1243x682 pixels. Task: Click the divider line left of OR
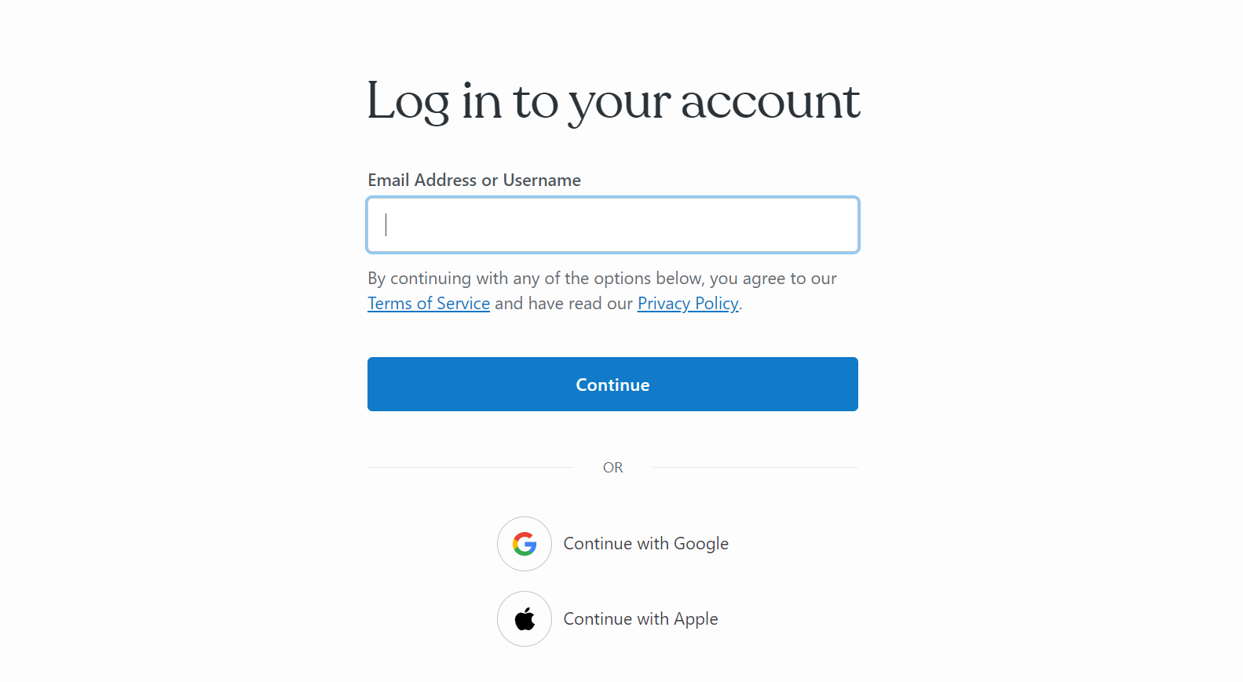coord(470,468)
